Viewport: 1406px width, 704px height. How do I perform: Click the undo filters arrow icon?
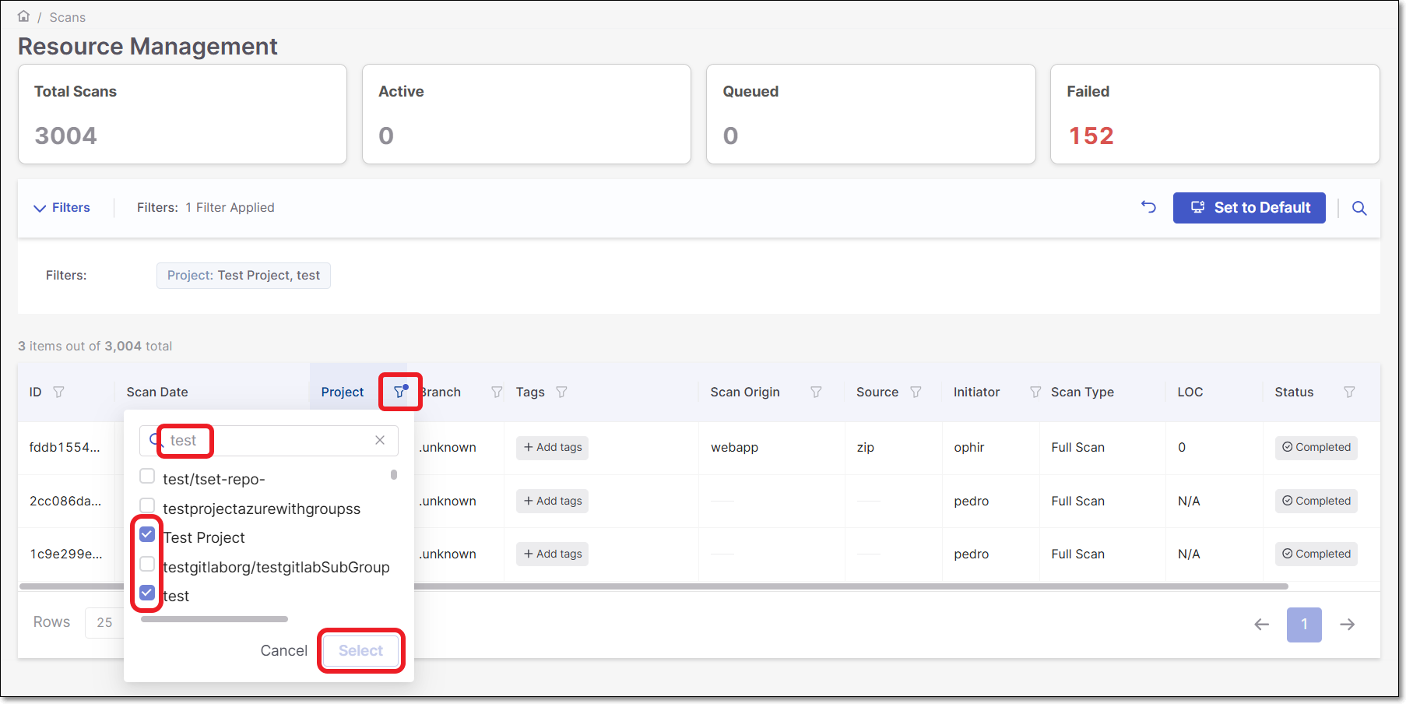click(x=1148, y=206)
